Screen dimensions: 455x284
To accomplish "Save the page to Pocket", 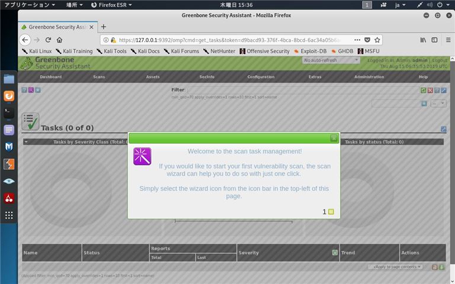I will point(367,40).
